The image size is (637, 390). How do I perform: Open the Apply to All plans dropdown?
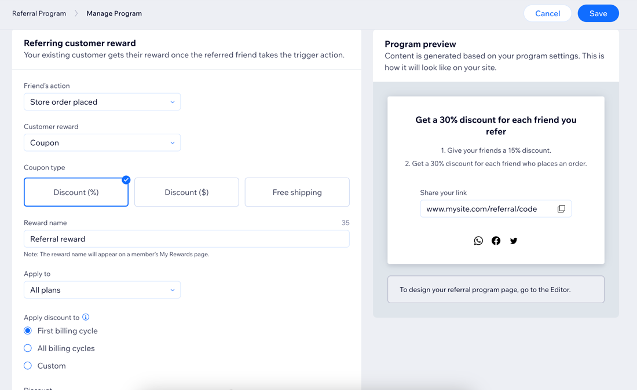tap(102, 290)
